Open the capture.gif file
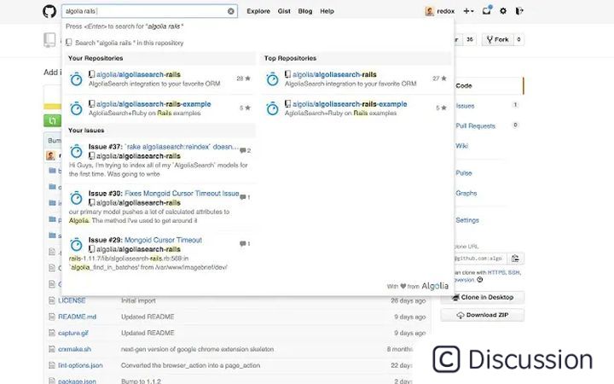614x384 pixels. pyautogui.click(x=73, y=333)
